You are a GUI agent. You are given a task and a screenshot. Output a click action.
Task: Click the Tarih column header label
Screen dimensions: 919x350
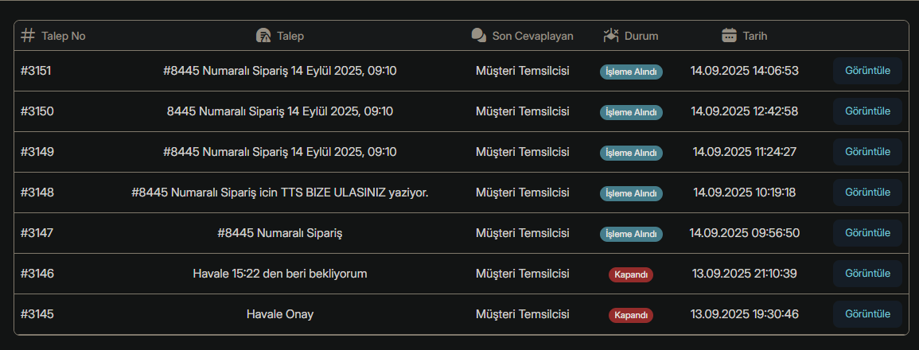click(x=755, y=36)
